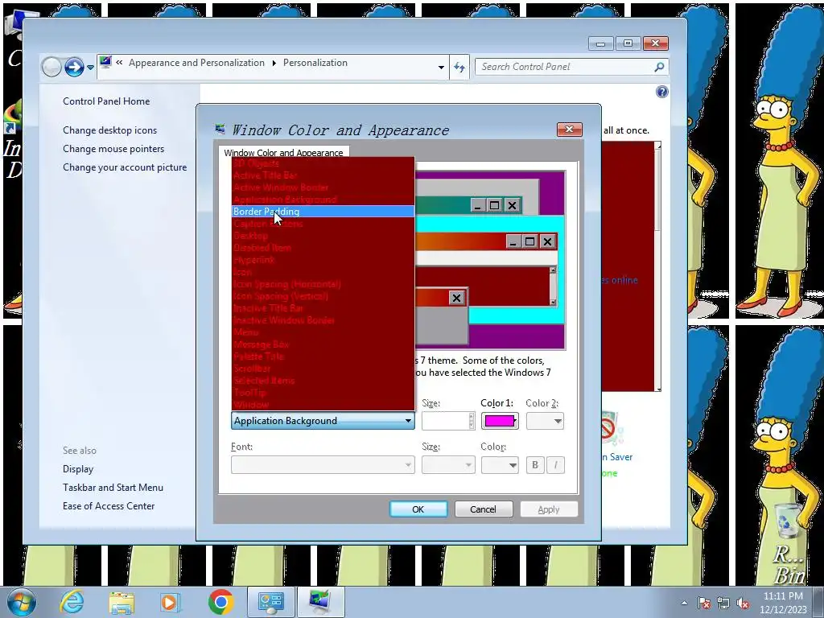Choose Active Title Bar in the list

point(323,175)
